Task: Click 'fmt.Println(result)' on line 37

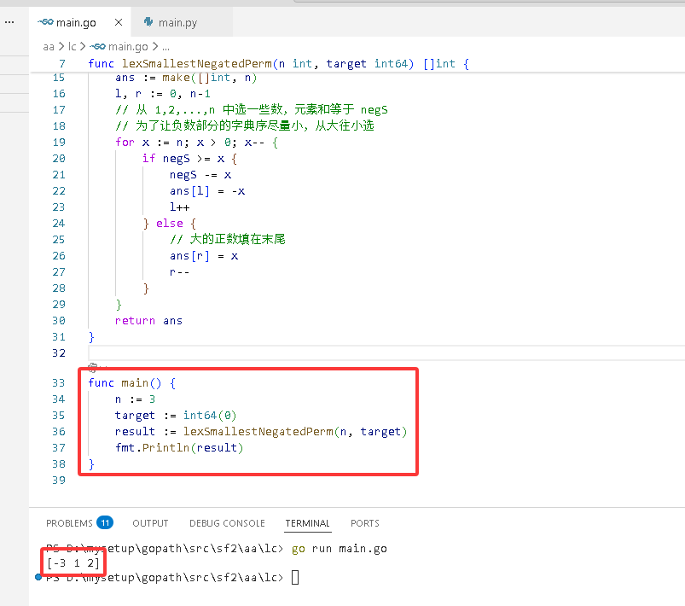Action: tap(179, 448)
